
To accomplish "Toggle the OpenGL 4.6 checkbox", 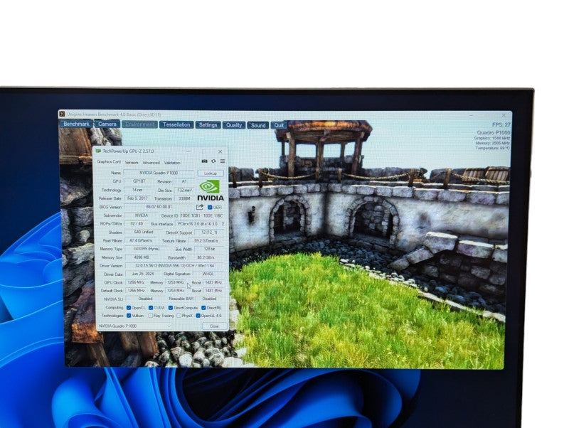I will point(198,316).
